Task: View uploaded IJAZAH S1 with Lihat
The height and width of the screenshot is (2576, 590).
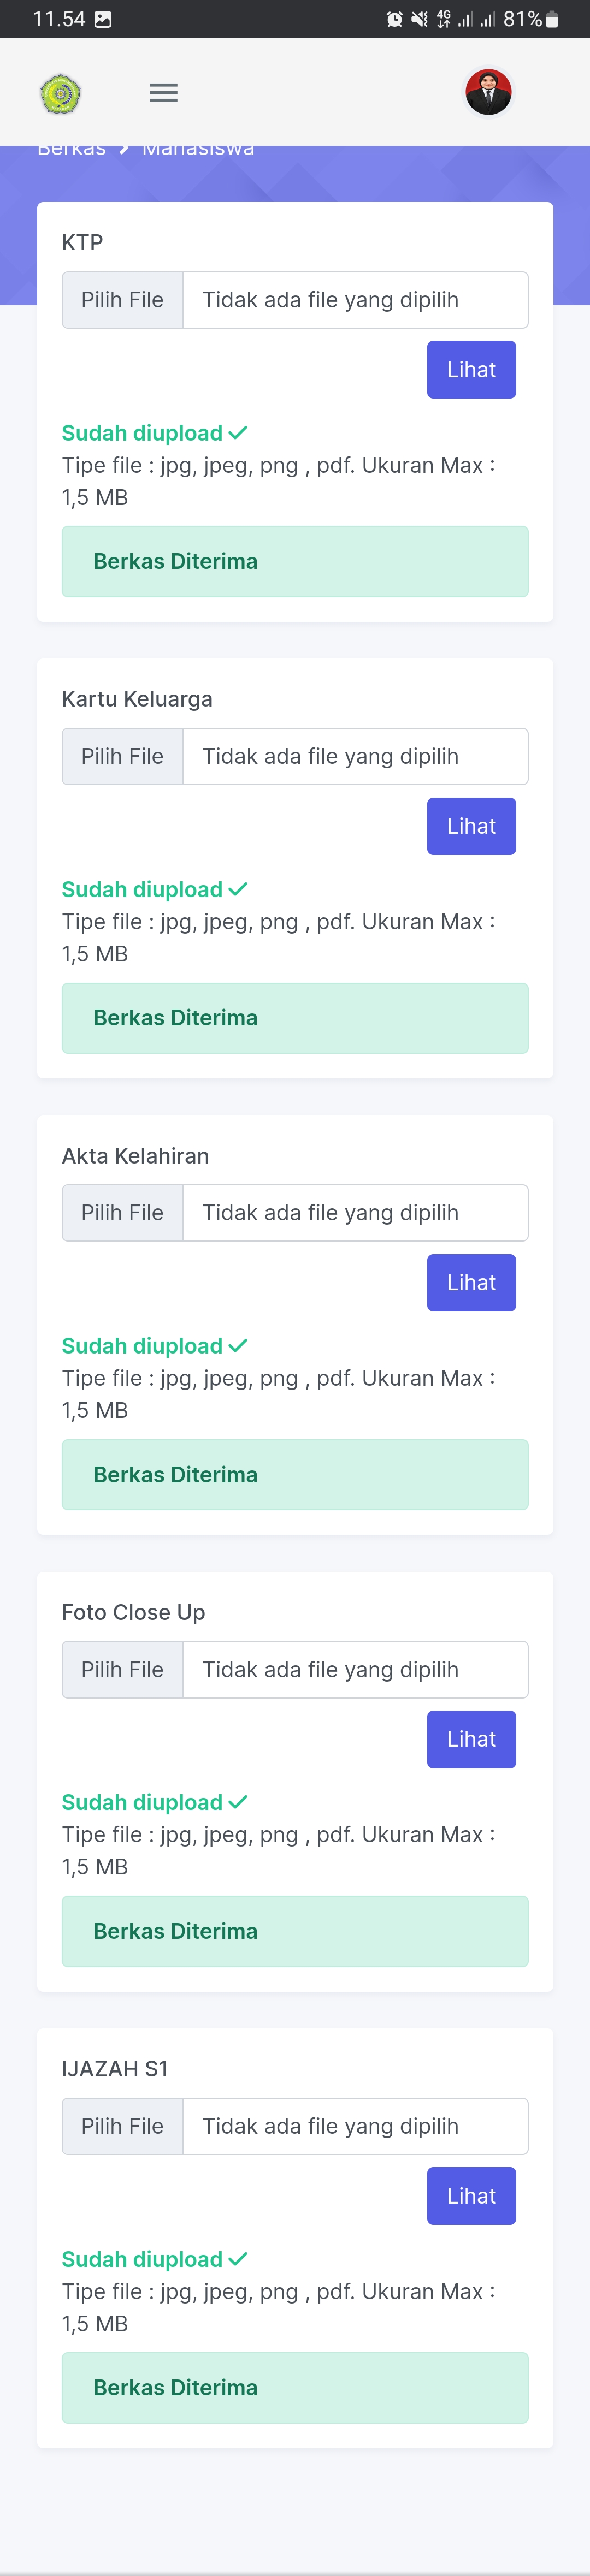Action: tap(471, 2196)
